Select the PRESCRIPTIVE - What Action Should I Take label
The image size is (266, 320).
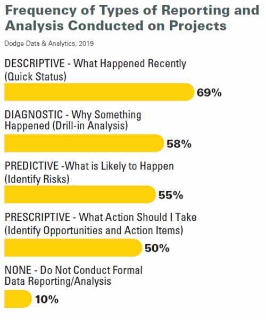[101, 217]
